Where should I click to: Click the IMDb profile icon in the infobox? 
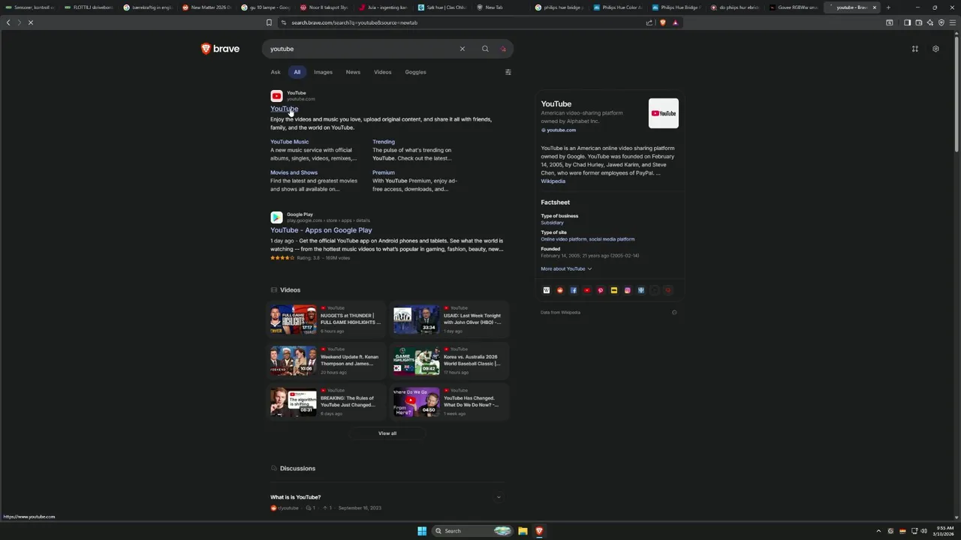pyautogui.click(x=614, y=290)
